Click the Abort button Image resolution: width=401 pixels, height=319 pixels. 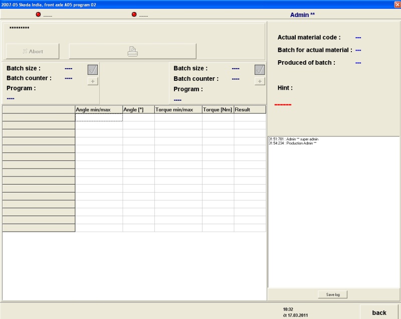coord(33,51)
